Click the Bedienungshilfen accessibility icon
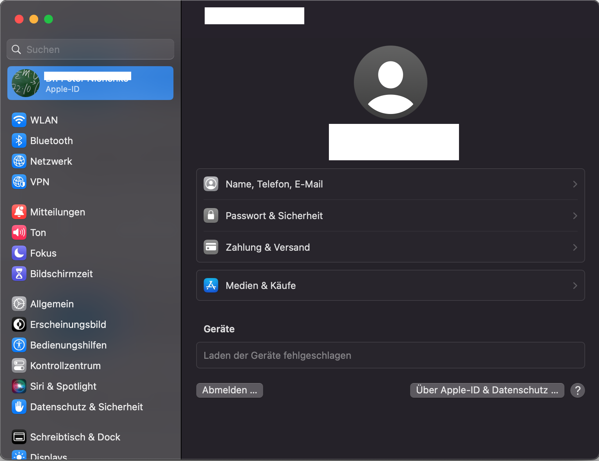Viewport: 599px width, 461px height. (x=19, y=345)
